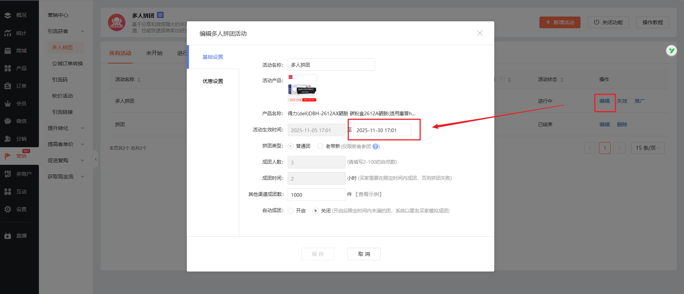The width and height of the screenshot is (684, 294).
Task: Open the 会员 members crown icon
Action: pos(8,104)
